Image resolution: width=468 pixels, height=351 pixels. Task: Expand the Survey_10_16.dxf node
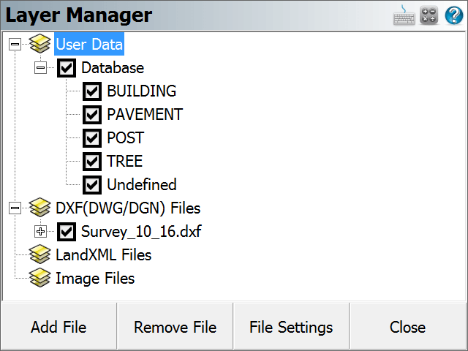click(41, 231)
